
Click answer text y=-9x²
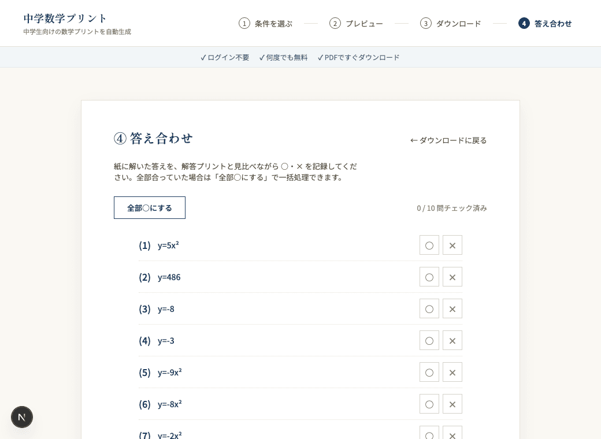tap(169, 373)
